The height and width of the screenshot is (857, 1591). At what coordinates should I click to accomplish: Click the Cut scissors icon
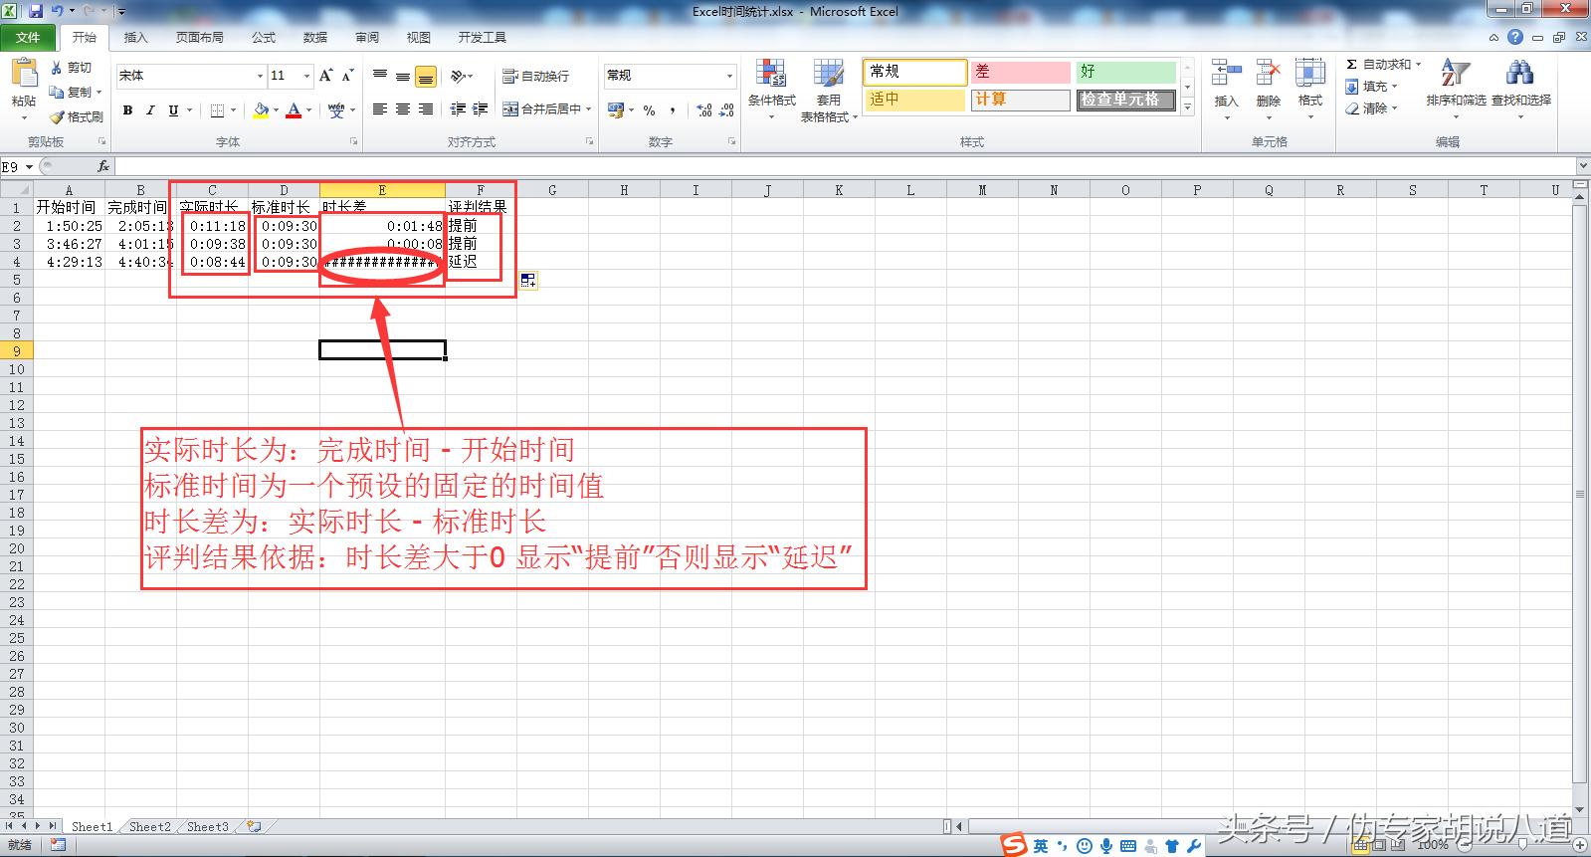coord(57,68)
